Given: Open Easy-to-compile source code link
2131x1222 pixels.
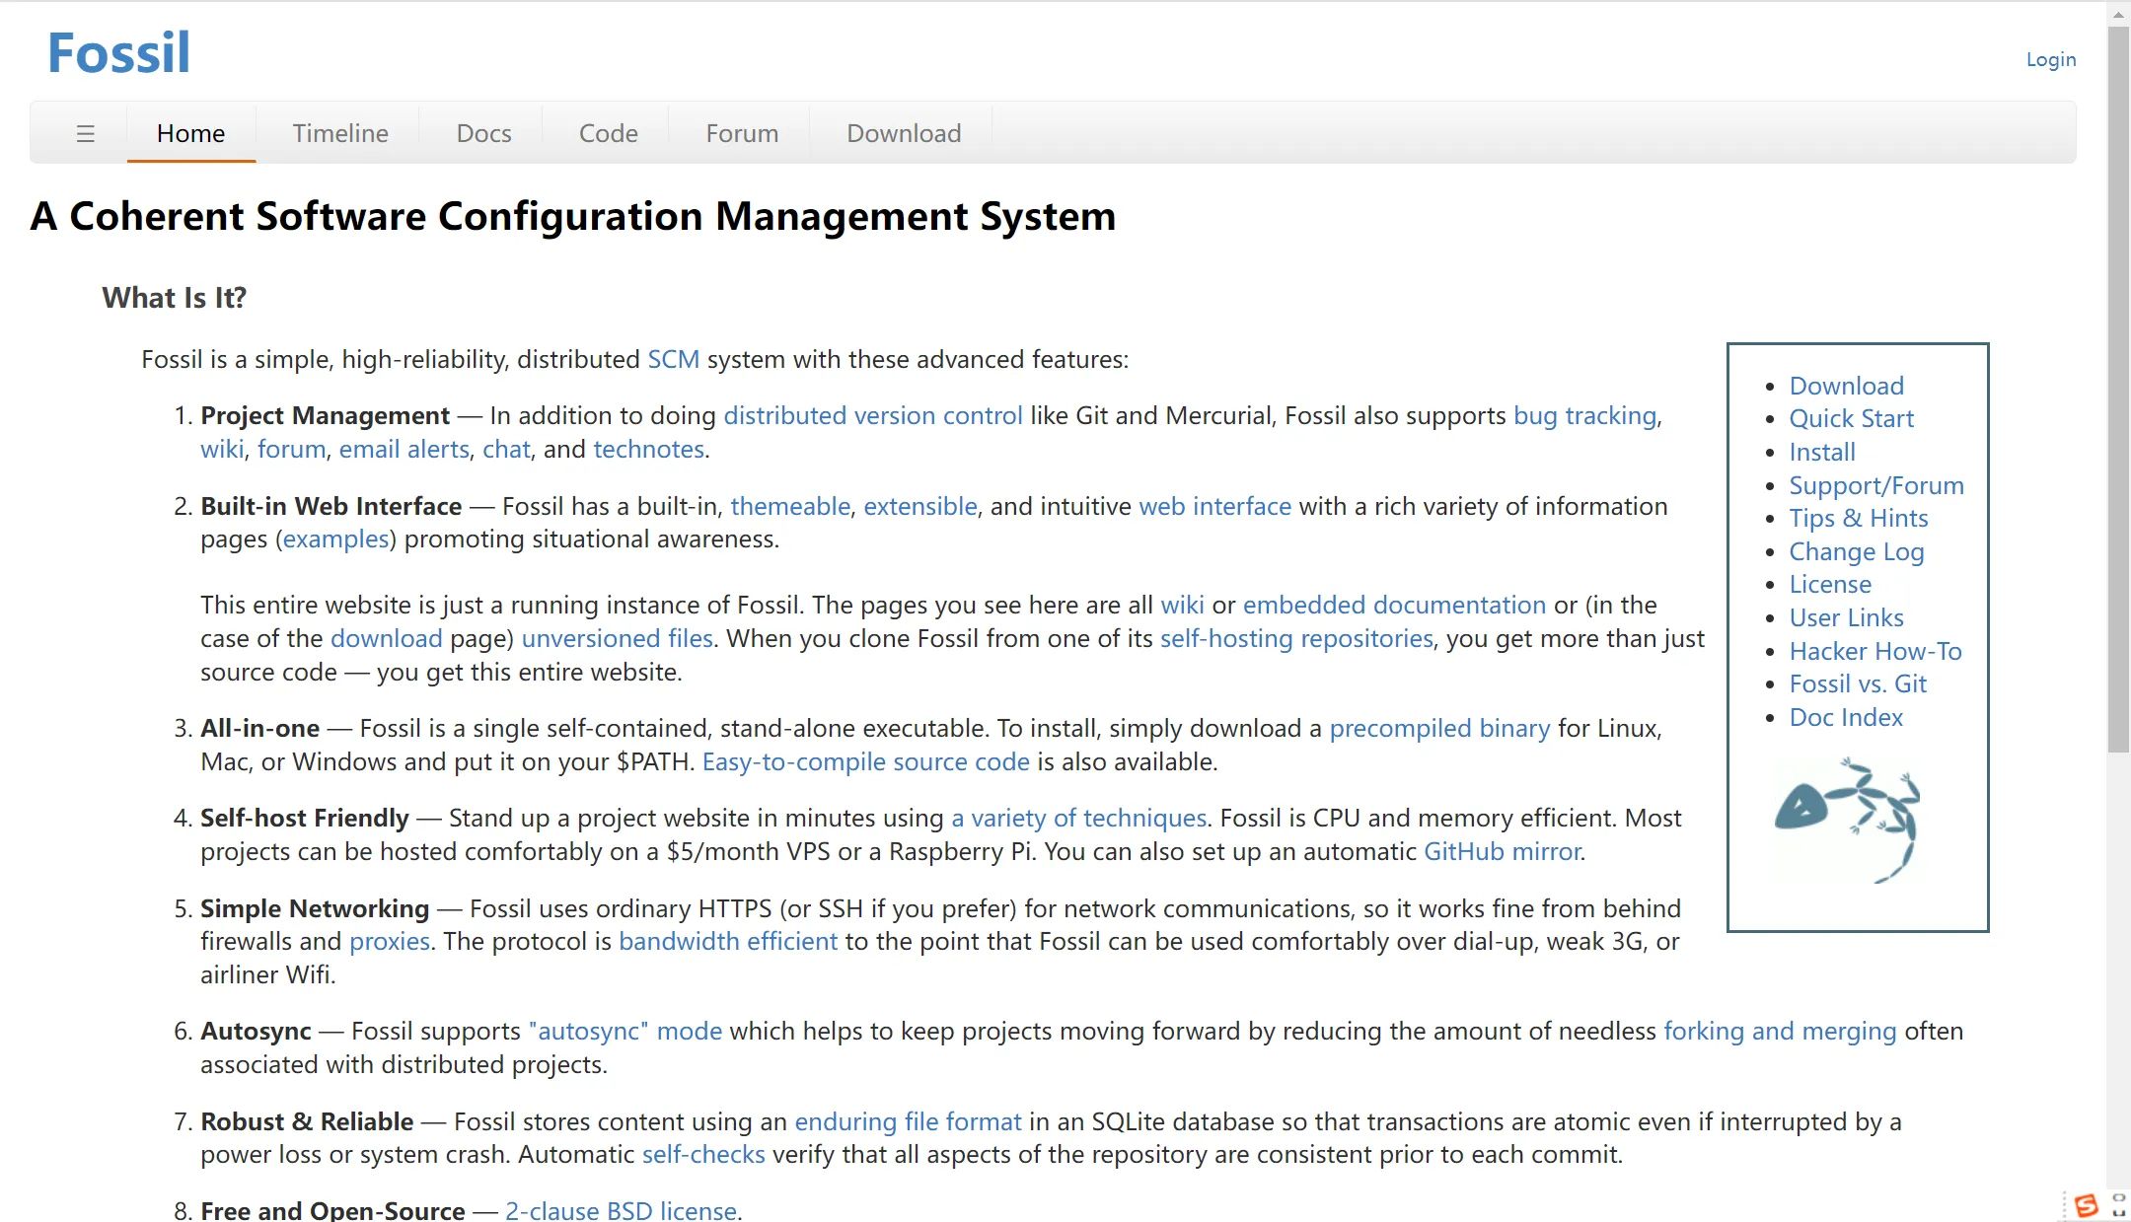Looking at the screenshot, I should 865,761.
